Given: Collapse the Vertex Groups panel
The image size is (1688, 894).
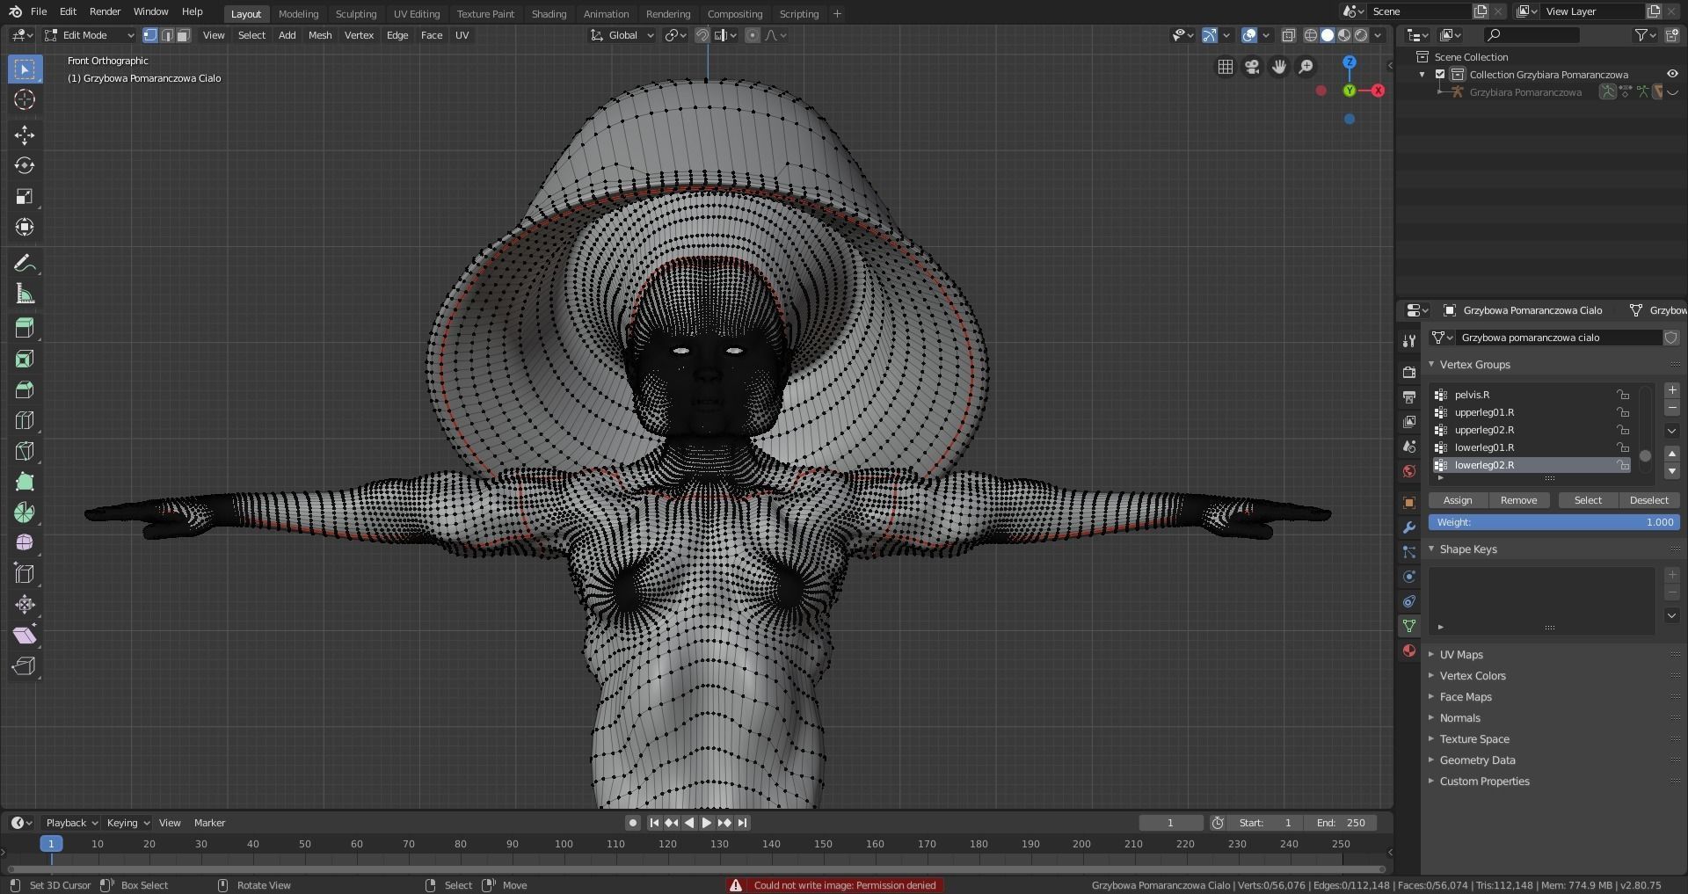Looking at the screenshot, I should point(1431,364).
